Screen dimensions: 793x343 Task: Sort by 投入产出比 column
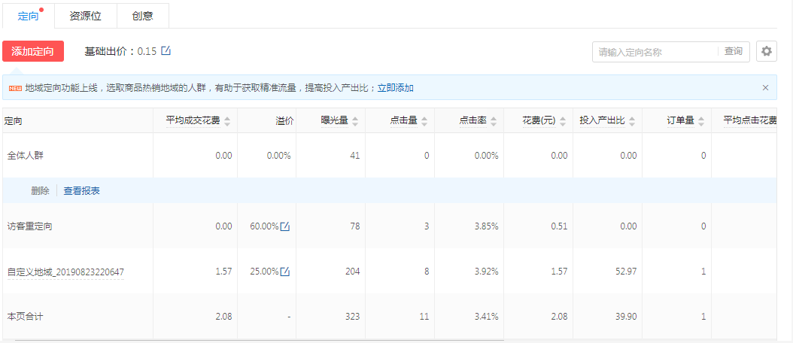pyautogui.click(x=633, y=121)
